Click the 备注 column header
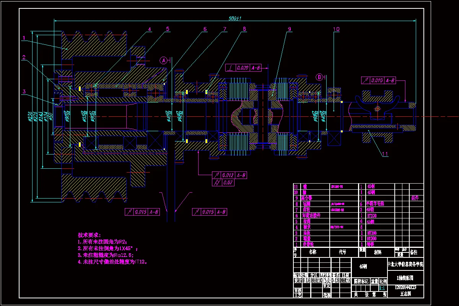The width and height of the screenshot is (459, 306). pyautogui.click(x=413, y=252)
